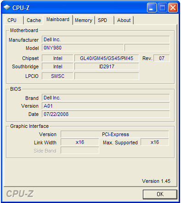Click the chipset field GL40/GM45/GS45/PM45
This screenshot has width=181, height=203.
coord(107,58)
